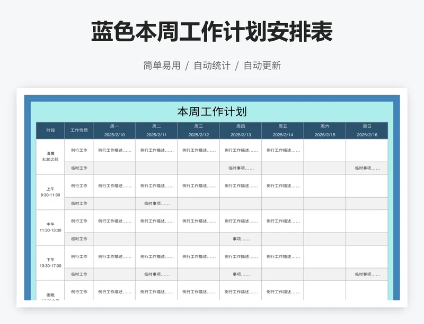Click the sheet heading 本周工作计划
The height and width of the screenshot is (324, 424).
[x=212, y=112]
